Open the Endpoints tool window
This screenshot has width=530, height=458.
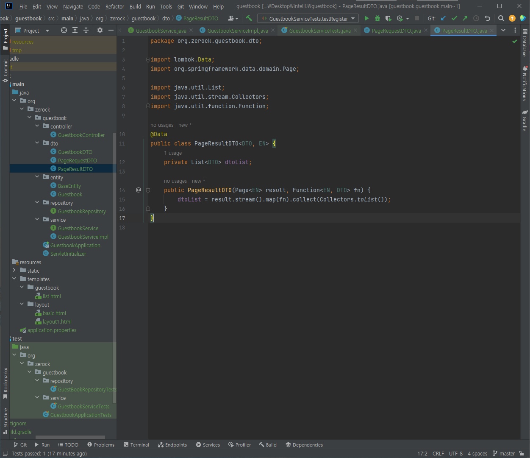click(172, 445)
